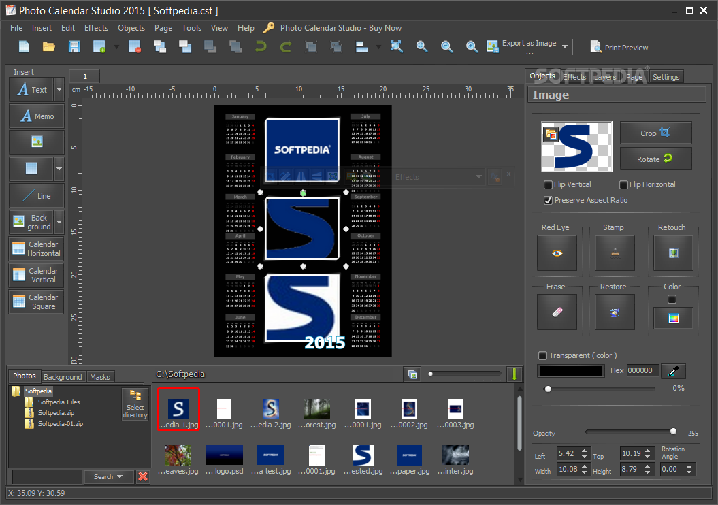Enable Flip Horizontal checkbox
The image size is (718, 505).
pos(623,184)
